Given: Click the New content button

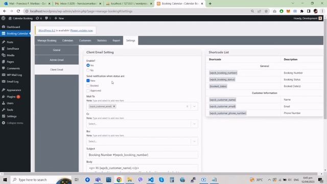Looking at the screenshot, I should pos(59,18).
